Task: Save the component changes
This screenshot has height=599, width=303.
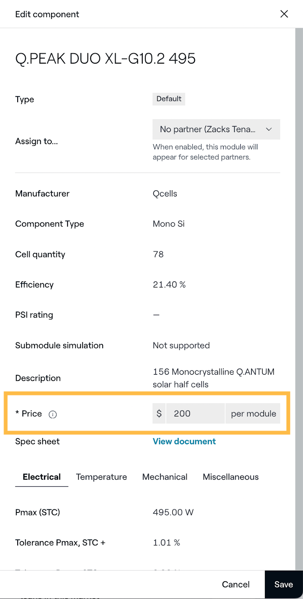Action: click(284, 584)
